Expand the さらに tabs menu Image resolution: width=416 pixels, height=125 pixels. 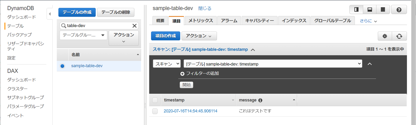tap(368, 21)
